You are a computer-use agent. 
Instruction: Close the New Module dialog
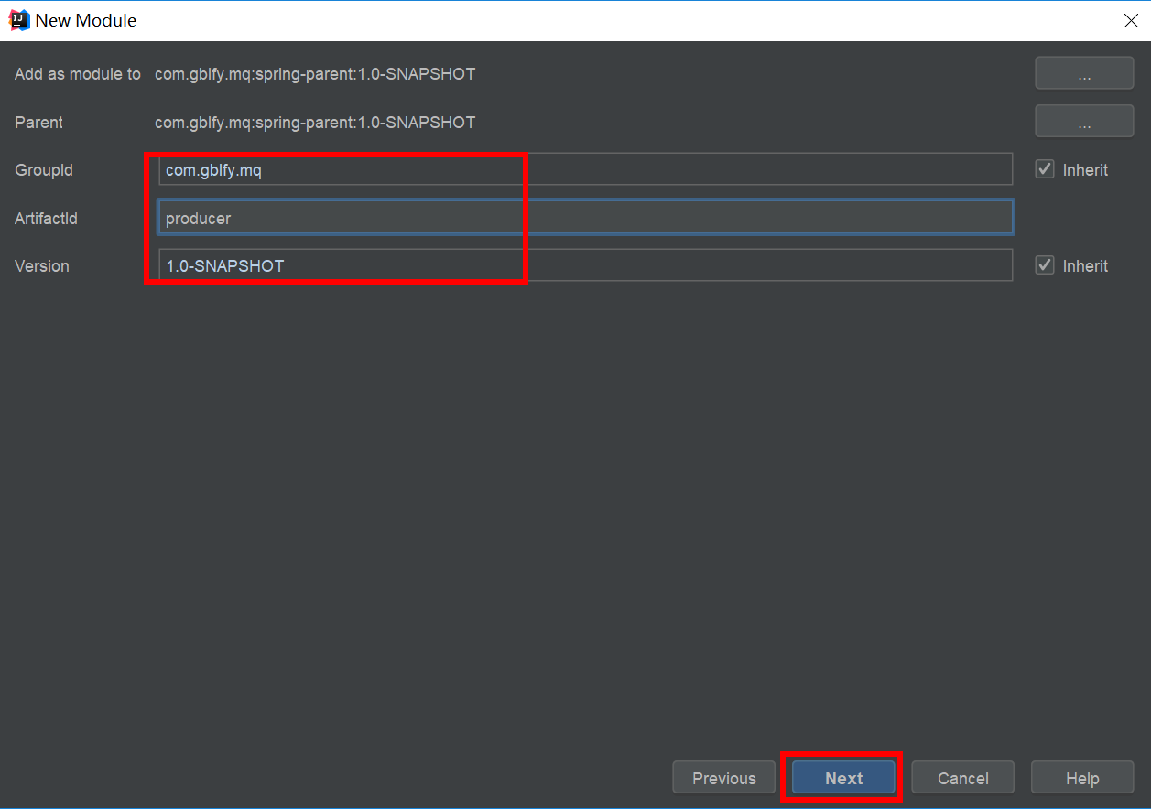click(1131, 21)
